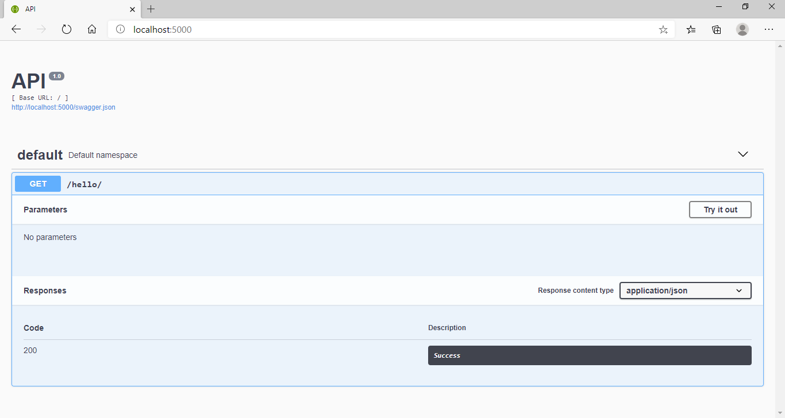This screenshot has height=418, width=785.
Task: Click the address bar showing localhost:5000
Action: (x=391, y=29)
